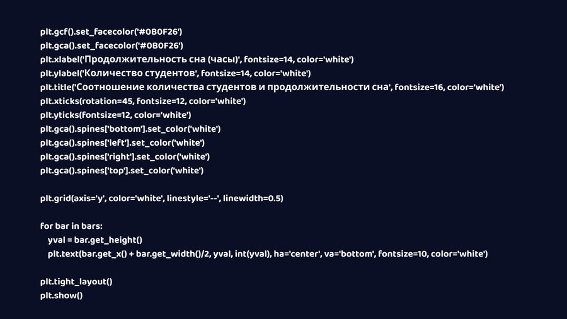567x319 pixels.
Task: Click the spines['bottom'] code line
Action: (x=130, y=129)
